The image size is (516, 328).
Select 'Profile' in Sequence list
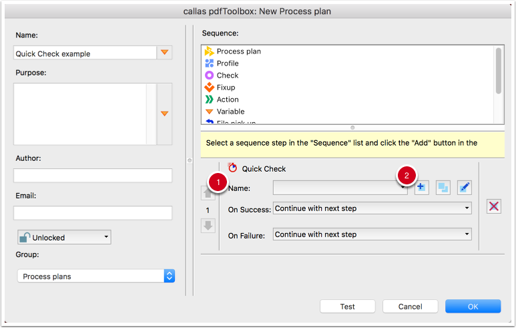[228, 63]
